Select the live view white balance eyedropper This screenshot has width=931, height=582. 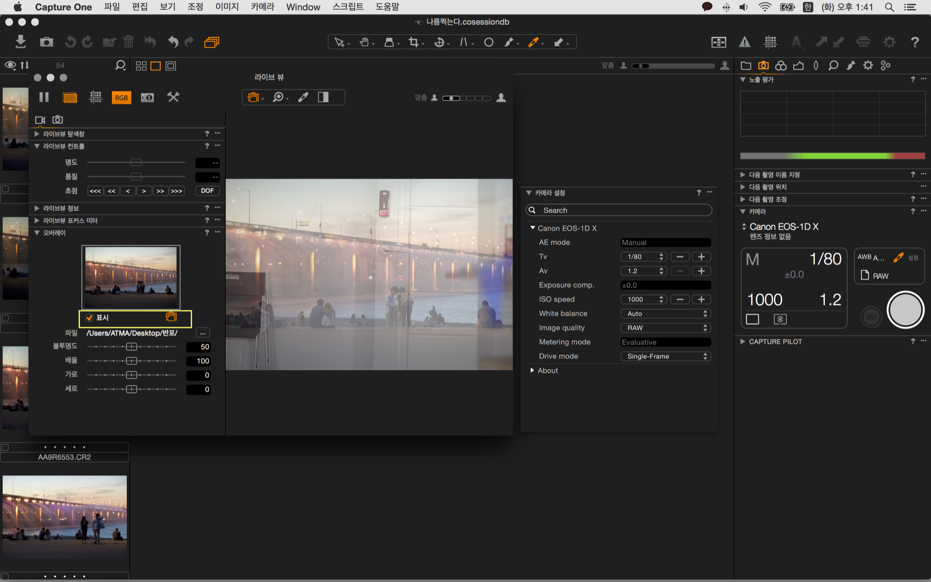pos(303,97)
